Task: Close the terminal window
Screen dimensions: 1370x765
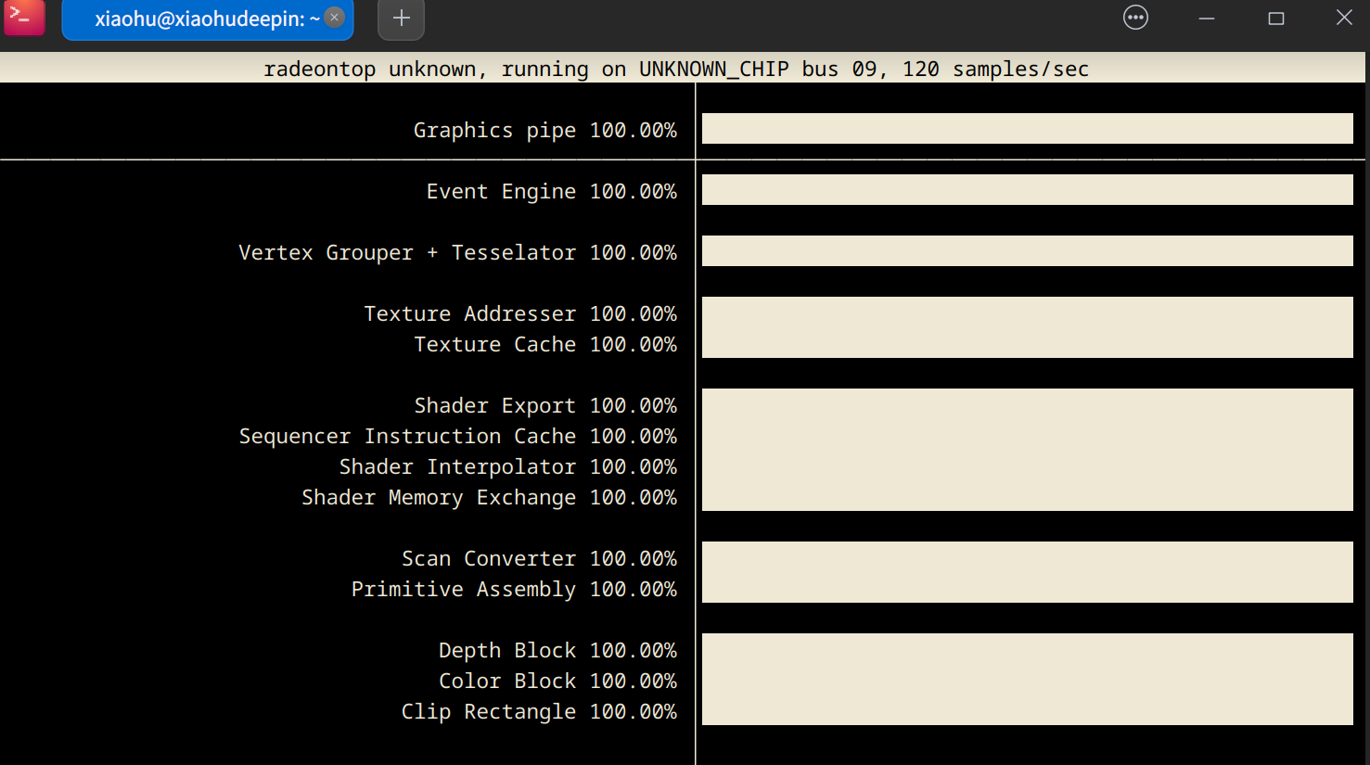Action: pyautogui.click(x=1344, y=18)
